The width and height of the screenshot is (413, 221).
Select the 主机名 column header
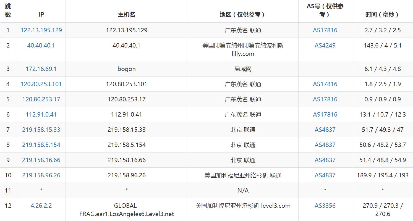[x=127, y=15]
